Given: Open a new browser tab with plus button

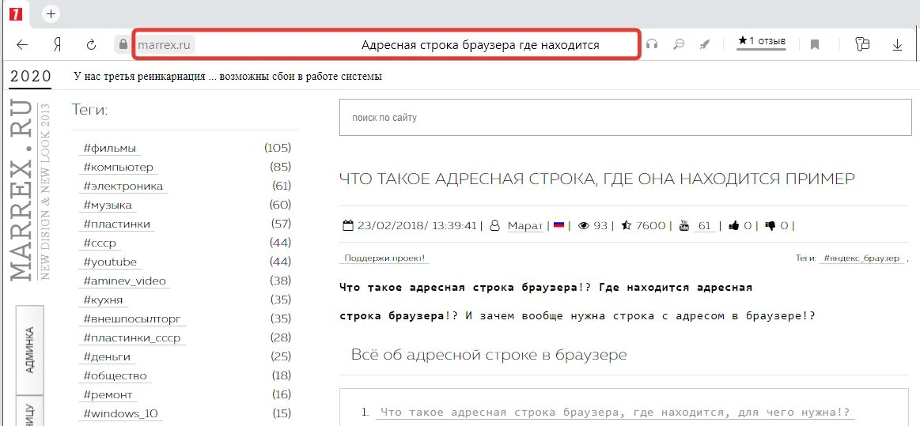Looking at the screenshot, I should click(51, 13).
